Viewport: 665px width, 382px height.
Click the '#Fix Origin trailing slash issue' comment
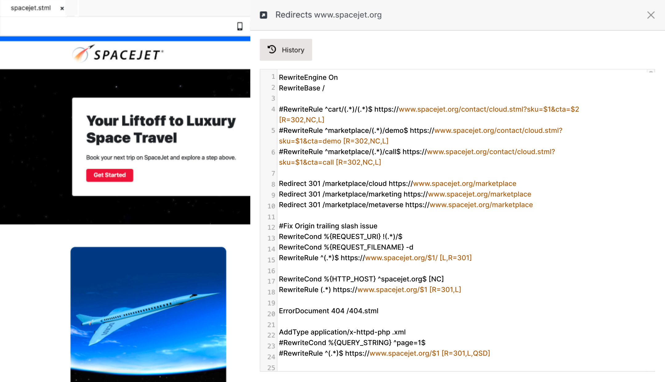pyautogui.click(x=328, y=226)
